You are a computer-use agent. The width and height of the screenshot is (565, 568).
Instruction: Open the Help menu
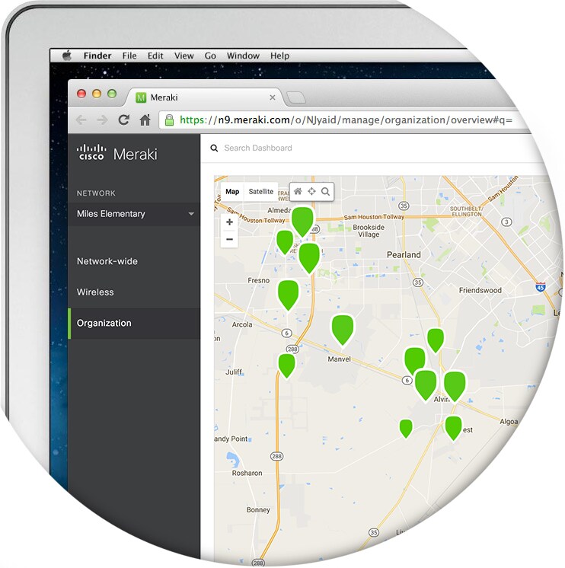click(279, 56)
